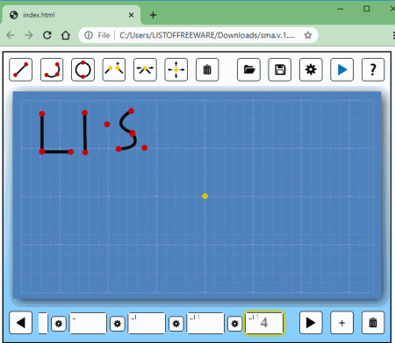Viewport: 395px width, 343px height.
Task: Open a file with the folder icon
Action: tap(248, 69)
